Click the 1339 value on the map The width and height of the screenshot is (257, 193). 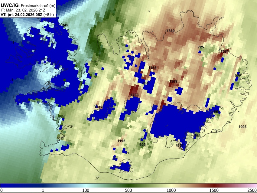[171, 31]
